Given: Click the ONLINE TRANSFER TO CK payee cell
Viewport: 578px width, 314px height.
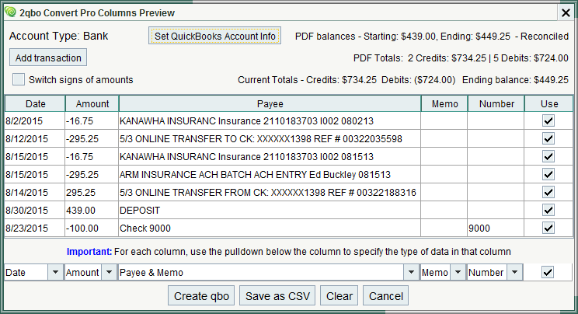Looking at the screenshot, I should [x=270, y=139].
